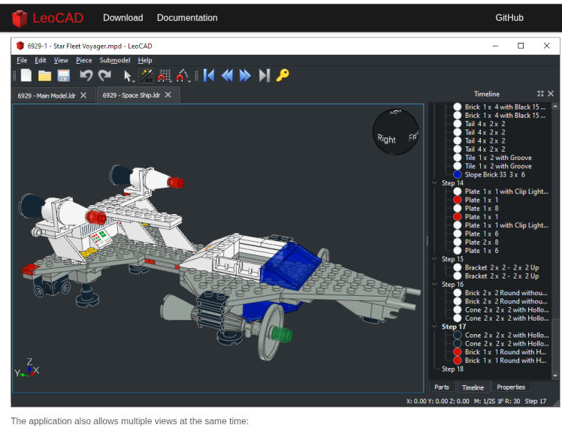562x431 pixels.
Task: Collapse Step 16 in the timeline
Action: click(434, 285)
